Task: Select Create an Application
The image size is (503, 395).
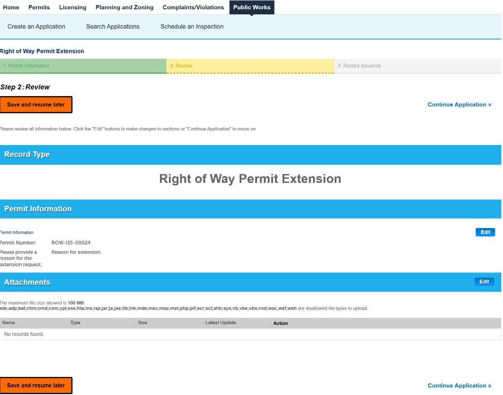Action: [36, 26]
